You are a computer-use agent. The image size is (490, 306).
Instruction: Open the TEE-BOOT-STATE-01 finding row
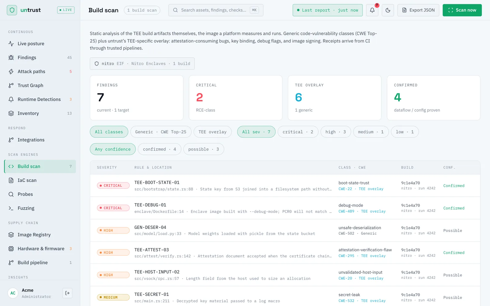[285, 186]
